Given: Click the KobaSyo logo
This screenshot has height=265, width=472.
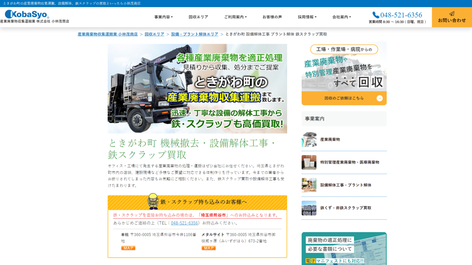Looking at the screenshot, I should (x=27, y=14).
